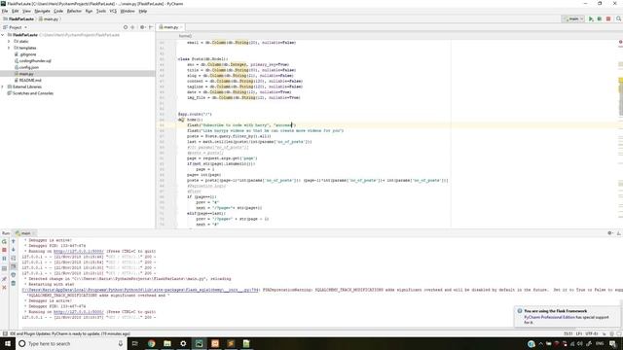Close the main.py editor tab
The height and width of the screenshot is (350, 623).
182,27
